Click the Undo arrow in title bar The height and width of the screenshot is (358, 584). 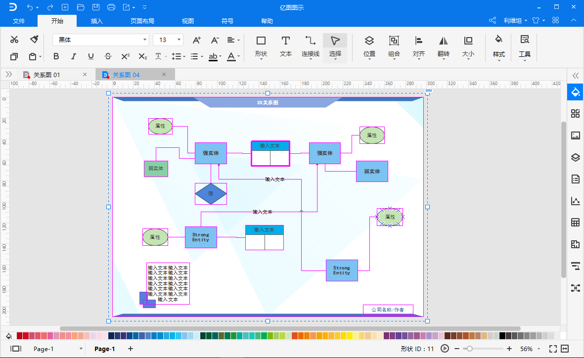click(30, 7)
